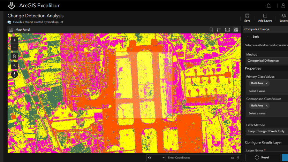The height and width of the screenshot is (162, 288).
Task: Open the map search magnifier tool
Action: pos(15,65)
